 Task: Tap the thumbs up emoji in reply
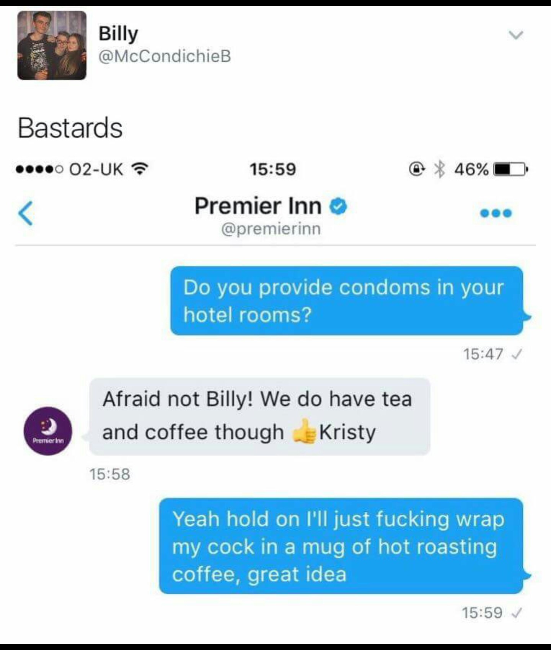pyautogui.click(x=305, y=431)
